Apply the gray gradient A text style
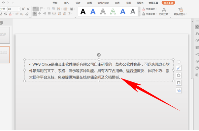199x131 pixels. 133,11
